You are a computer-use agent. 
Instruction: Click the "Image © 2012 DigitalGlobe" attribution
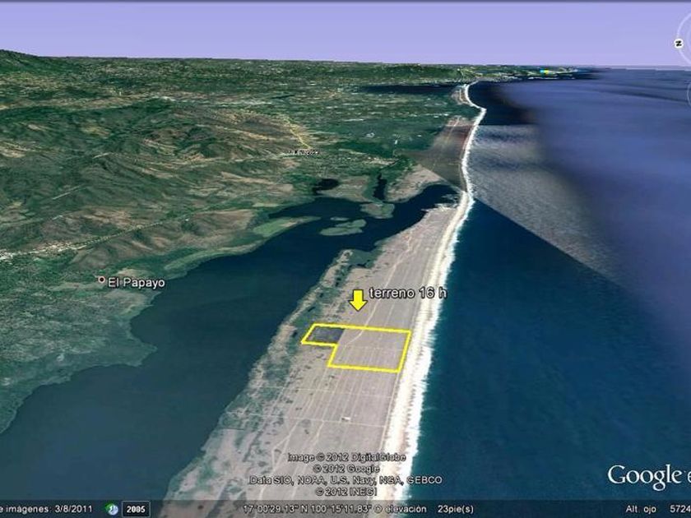click(x=346, y=457)
